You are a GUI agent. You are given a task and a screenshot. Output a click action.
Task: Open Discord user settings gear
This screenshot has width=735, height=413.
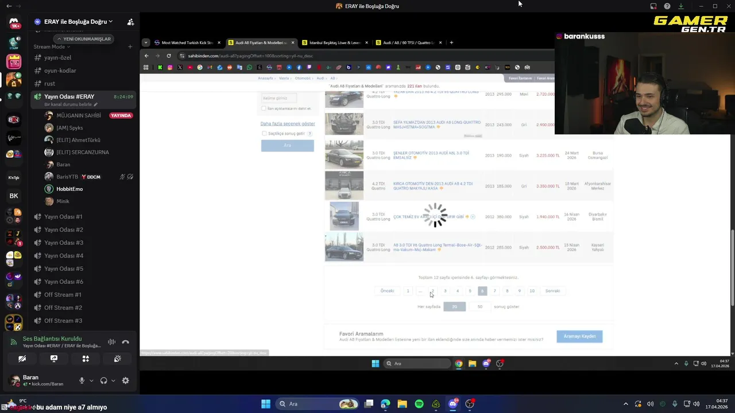[125, 380]
